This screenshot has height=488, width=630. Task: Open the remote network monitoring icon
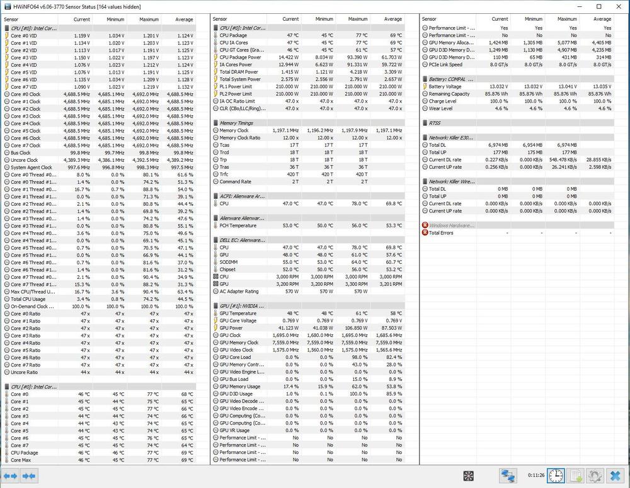[x=508, y=476]
